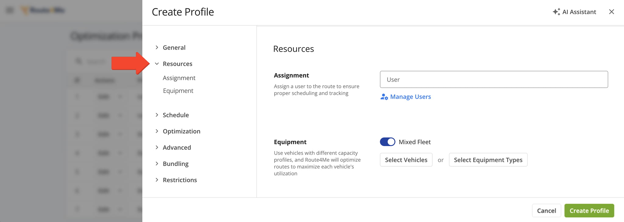Expand the General section chevron
The width and height of the screenshot is (624, 222).
(x=157, y=48)
